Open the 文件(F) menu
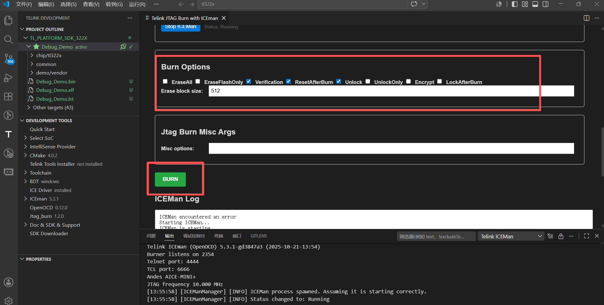This screenshot has width=604, height=305. (x=24, y=4)
